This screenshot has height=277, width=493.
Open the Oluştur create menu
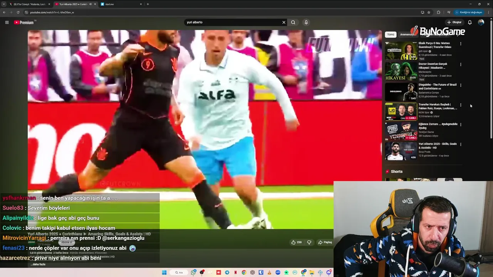point(454,22)
